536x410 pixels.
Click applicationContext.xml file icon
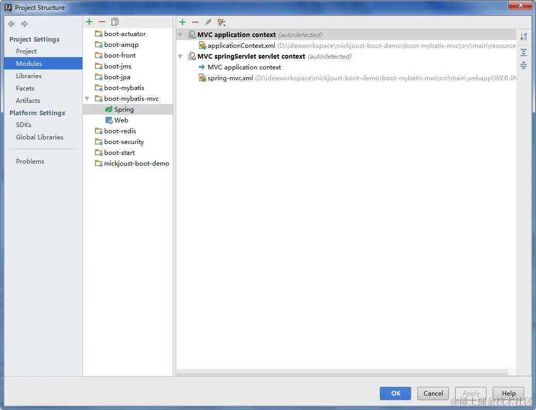[203, 46]
